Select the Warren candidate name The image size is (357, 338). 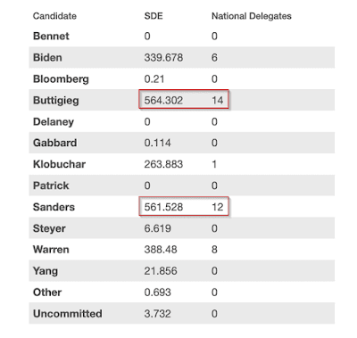[x=51, y=250]
